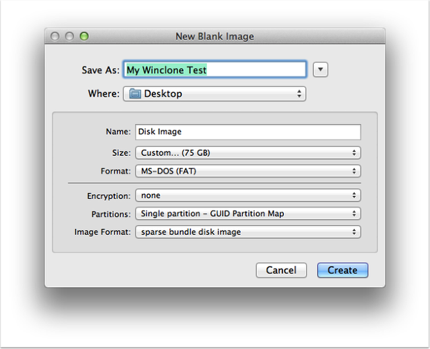
Task: Click the arrows on the Partitions popup
Action: [355, 213]
